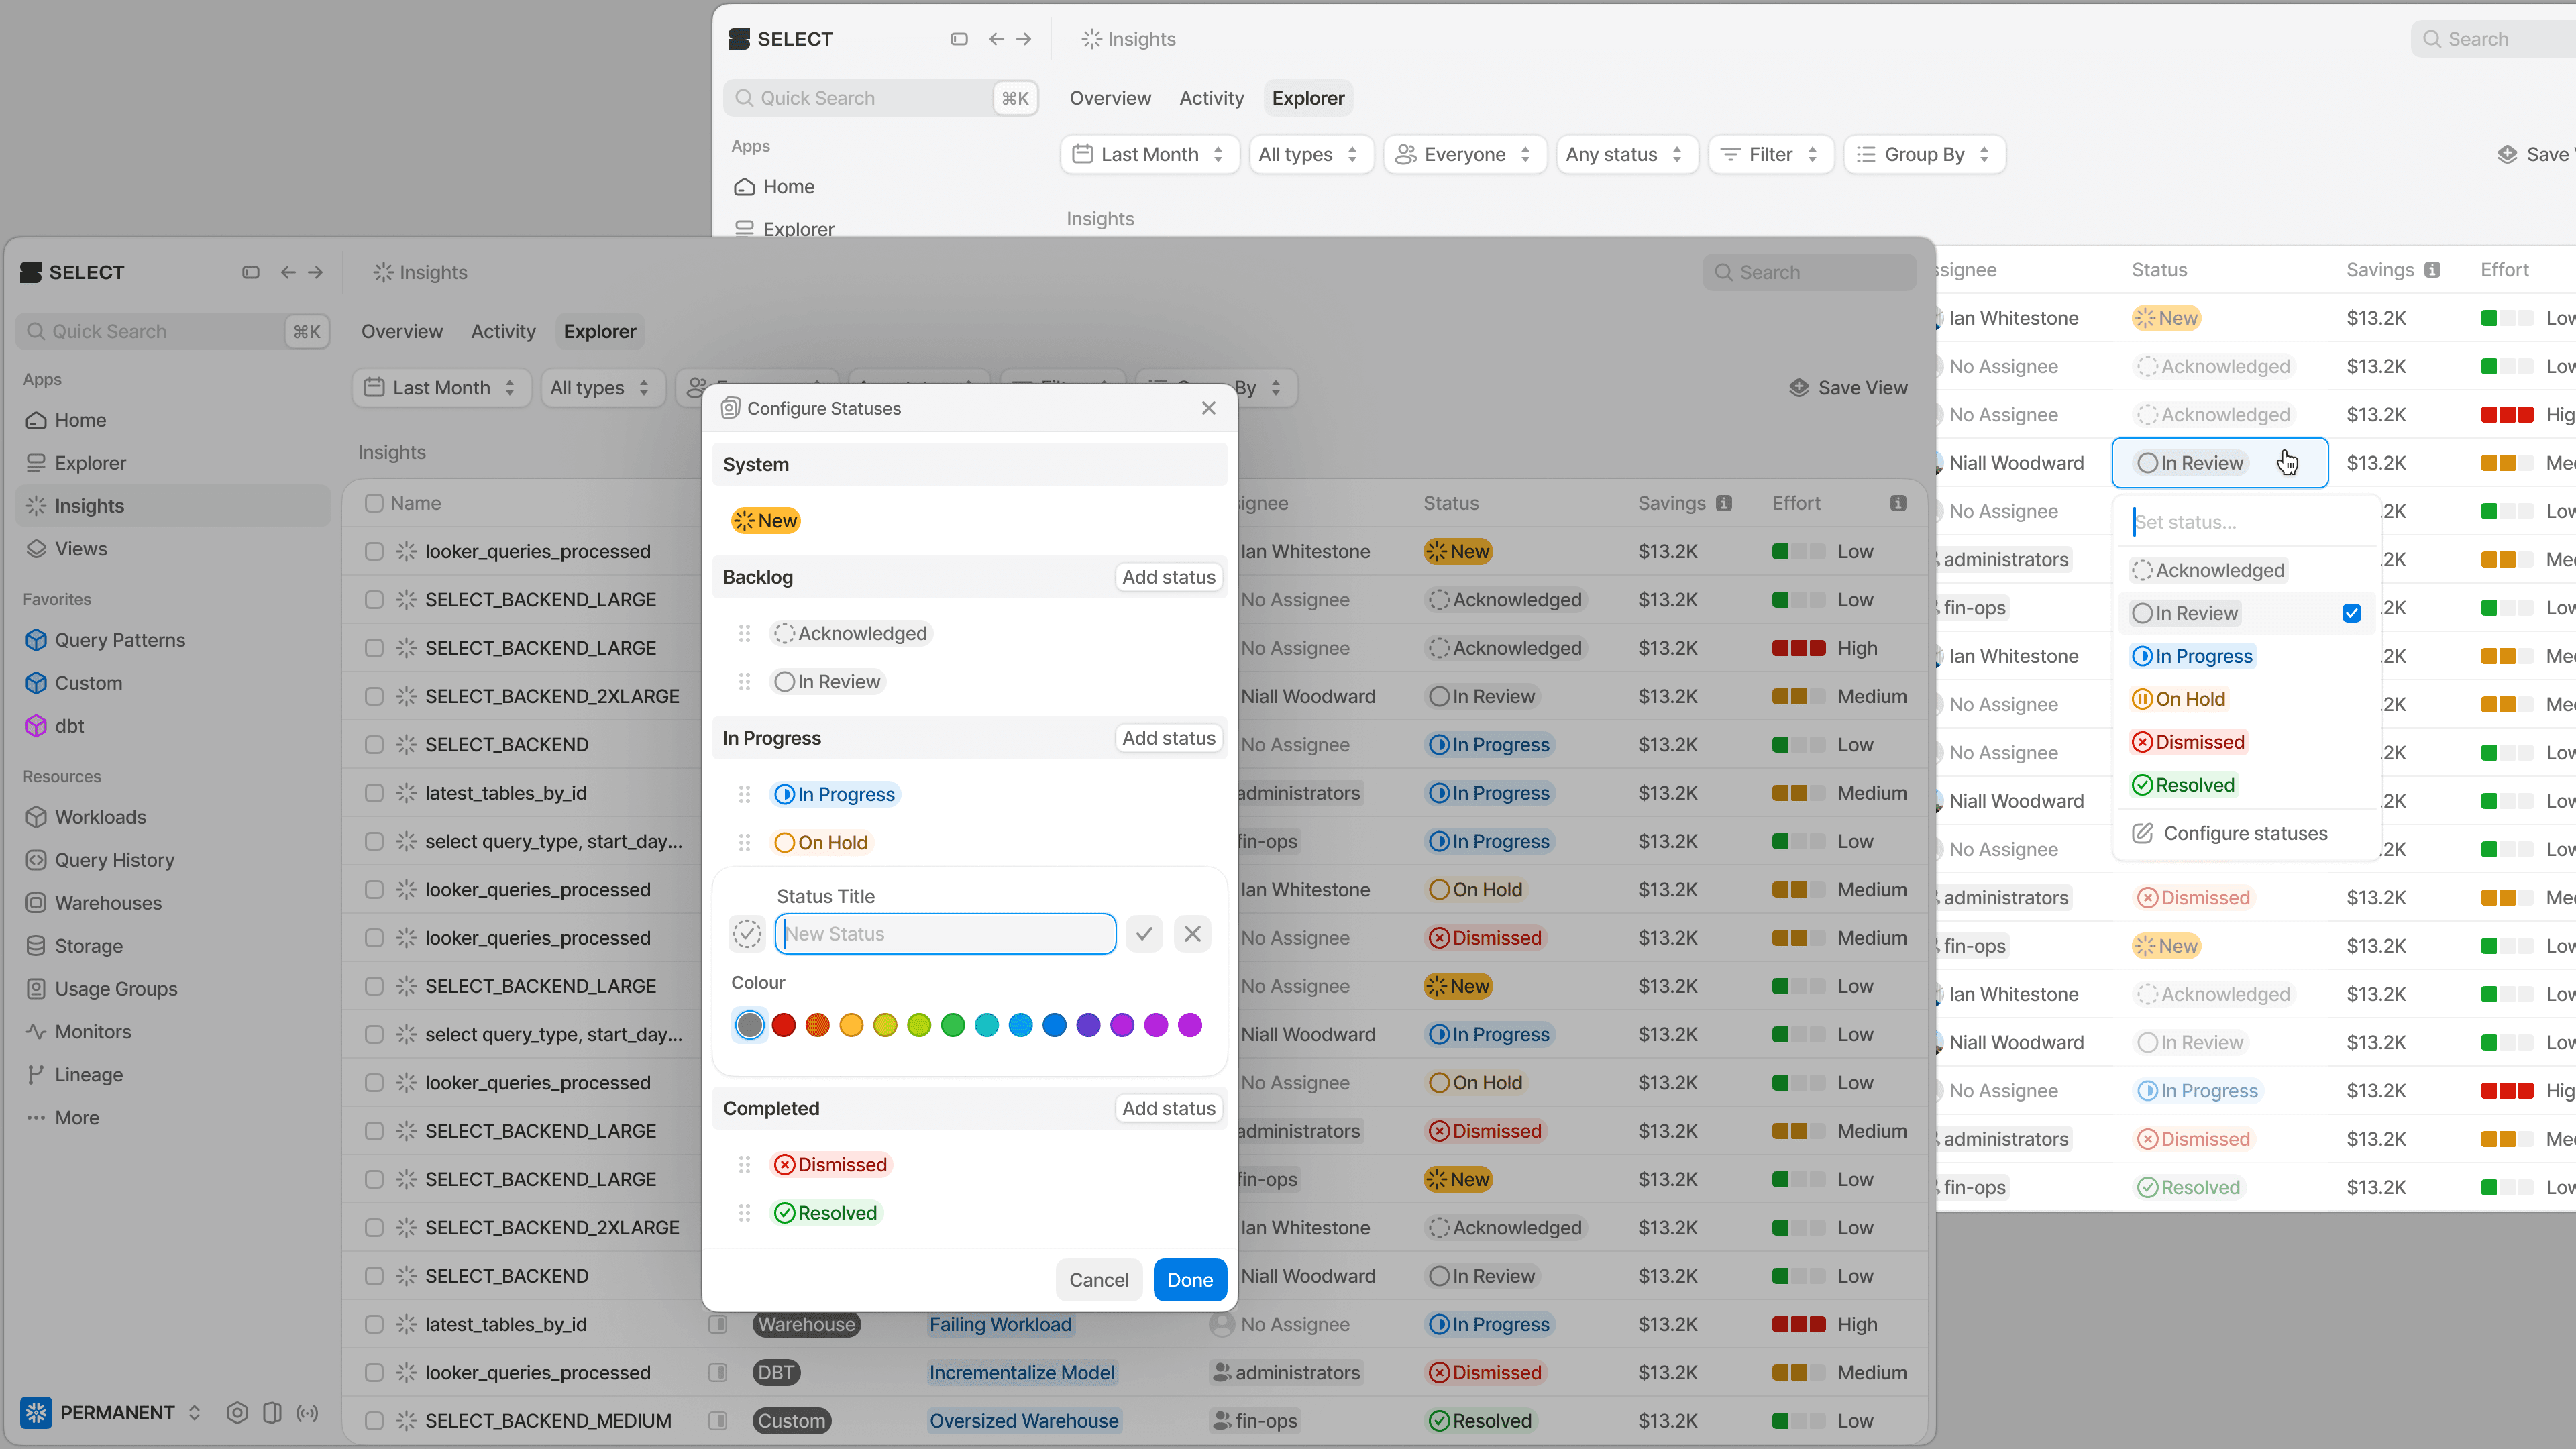Viewport: 2576px width, 1449px height.
Task: Tick the SELECT_BACKEND_MEDIUM row checkbox
Action: (x=374, y=1421)
